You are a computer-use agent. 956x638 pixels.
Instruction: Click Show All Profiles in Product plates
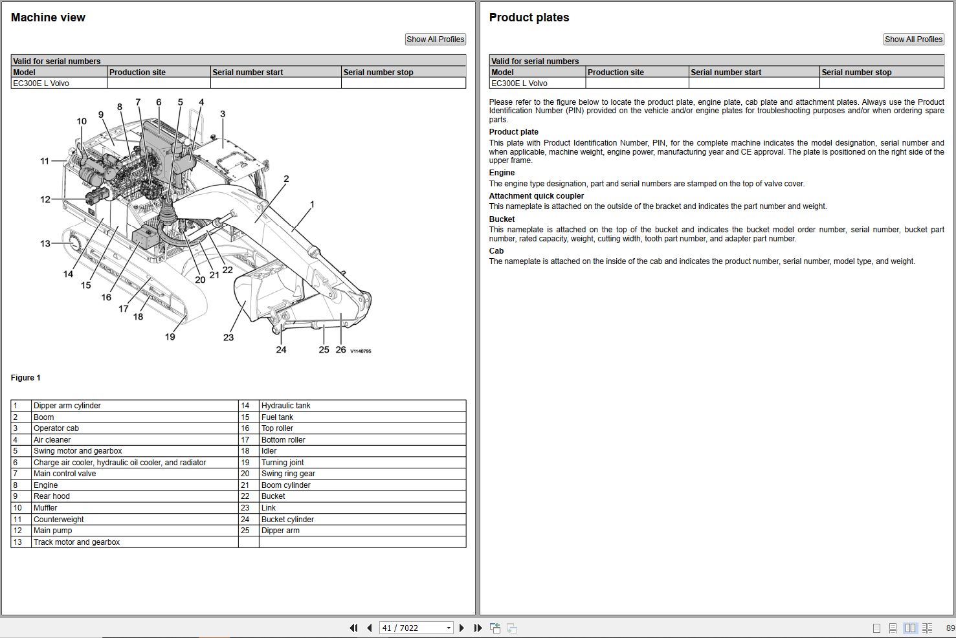tap(914, 39)
